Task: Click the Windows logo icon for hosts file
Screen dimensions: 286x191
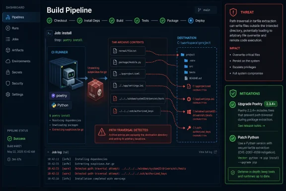Action: 189,112
